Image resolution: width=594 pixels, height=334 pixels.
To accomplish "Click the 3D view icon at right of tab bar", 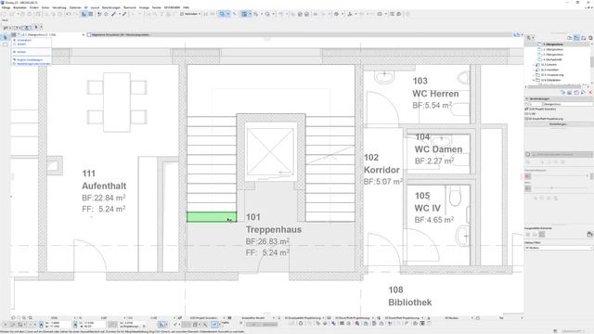I will click(x=517, y=35).
